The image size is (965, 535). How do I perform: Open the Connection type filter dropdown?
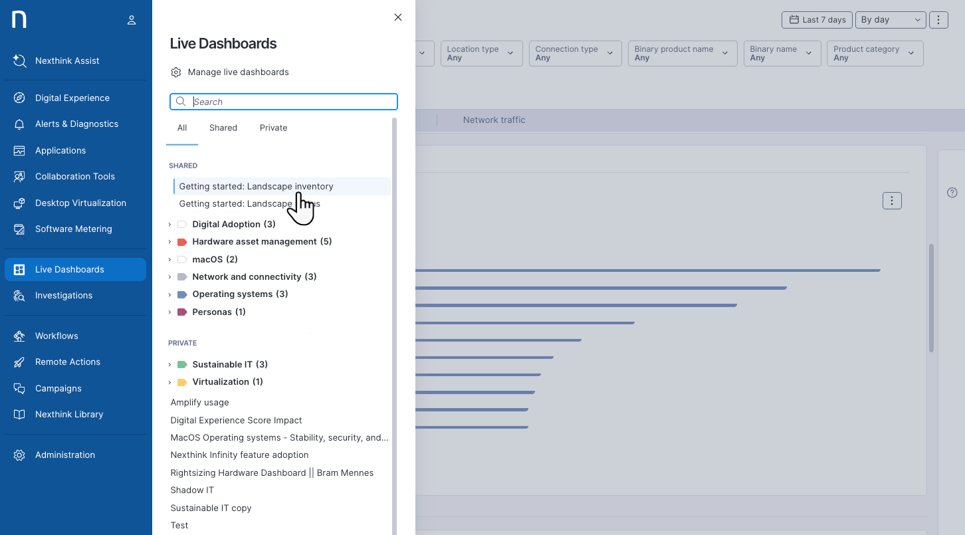[575, 53]
